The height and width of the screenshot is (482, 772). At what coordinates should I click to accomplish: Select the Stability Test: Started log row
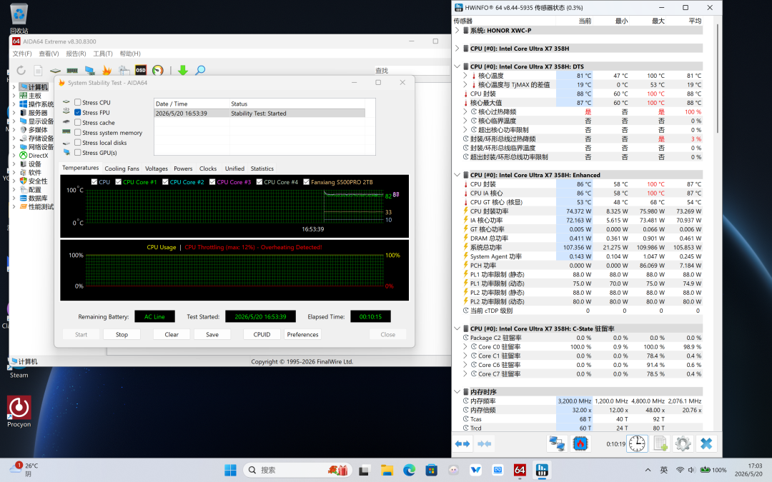point(260,113)
